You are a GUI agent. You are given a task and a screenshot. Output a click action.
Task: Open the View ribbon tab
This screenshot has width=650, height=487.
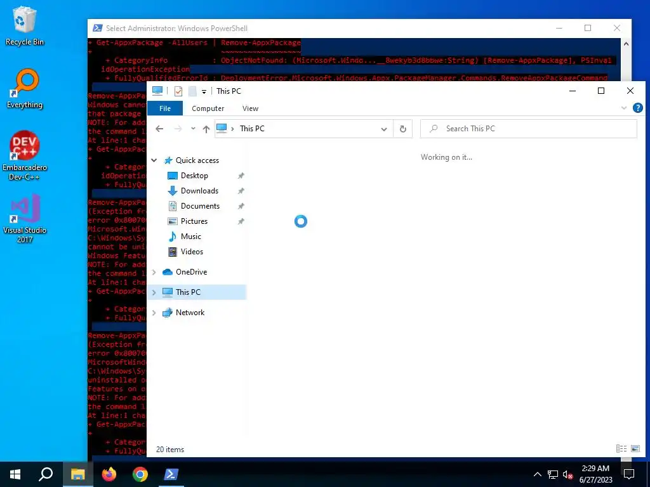(x=250, y=108)
